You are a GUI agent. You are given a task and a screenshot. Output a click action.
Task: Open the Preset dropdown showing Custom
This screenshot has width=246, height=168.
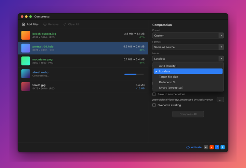pos(188,36)
